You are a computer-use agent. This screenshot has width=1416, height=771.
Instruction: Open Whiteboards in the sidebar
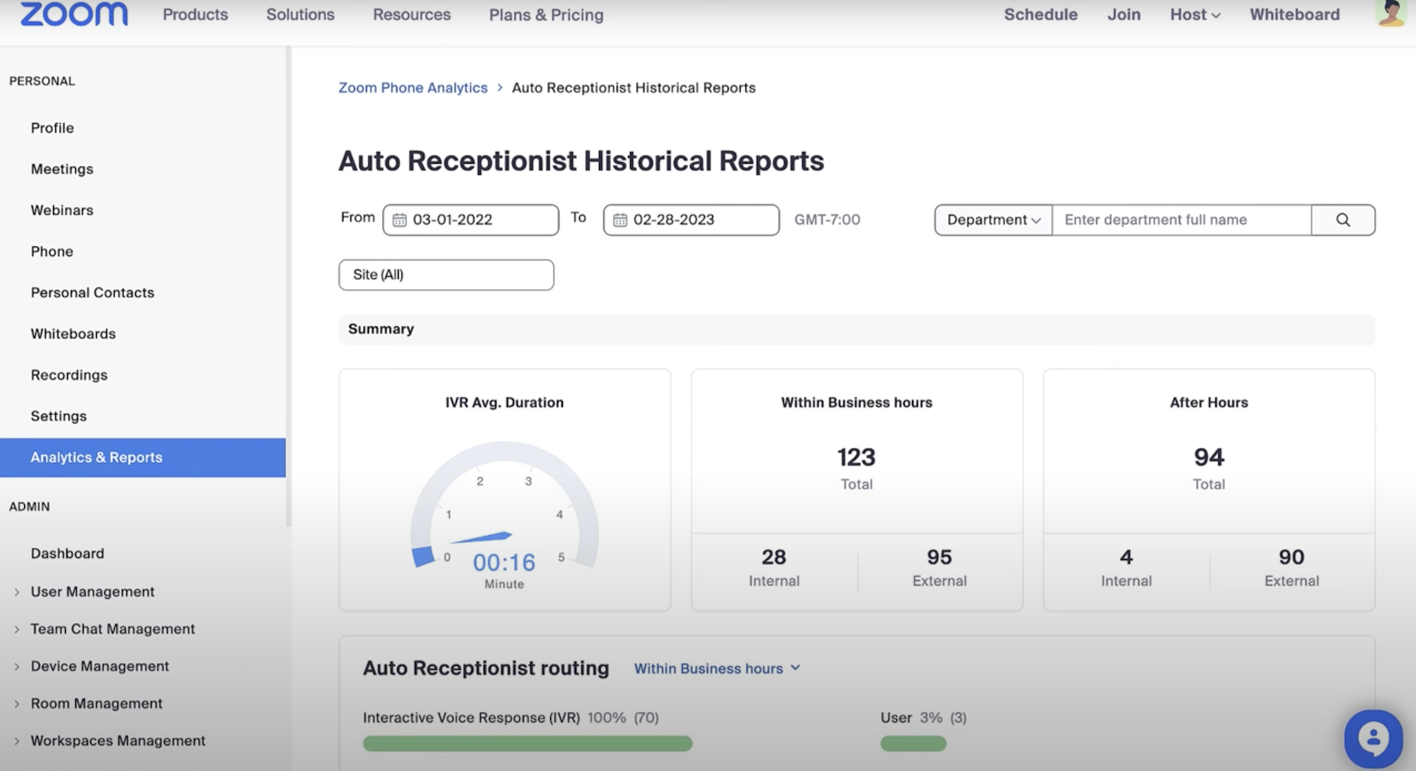[x=73, y=333]
